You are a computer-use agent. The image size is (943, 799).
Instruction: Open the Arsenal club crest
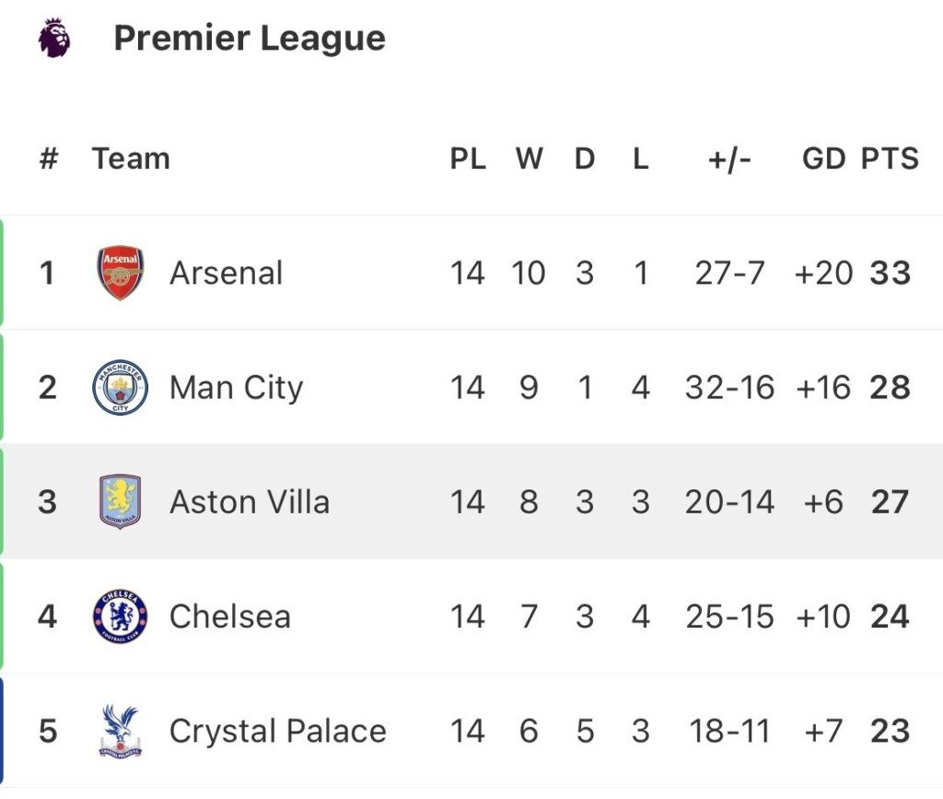[x=121, y=273]
